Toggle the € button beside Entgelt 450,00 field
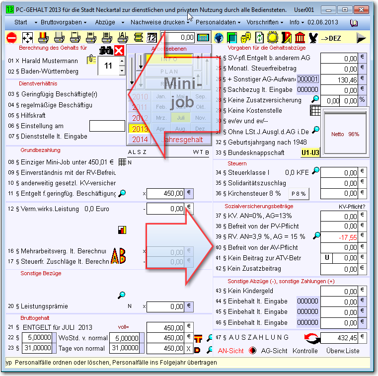Screen dimensions: 378x376 189,193
